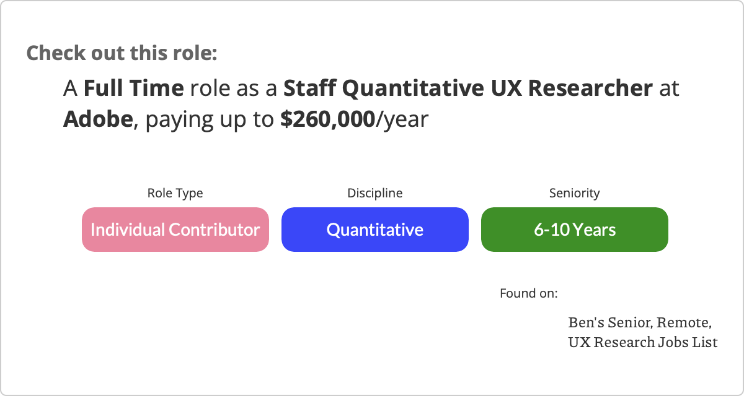This screenshot has width=744, height=396.
Task: Click the pink Individual Contributor badge
Action: 175,230
